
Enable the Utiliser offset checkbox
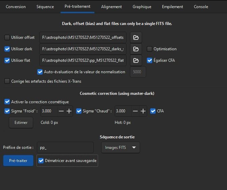(7, 37)
